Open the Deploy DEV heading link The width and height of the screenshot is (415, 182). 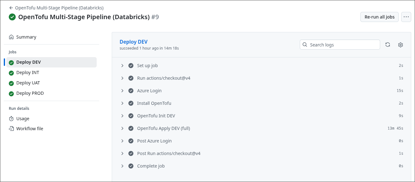click(133, 42)
